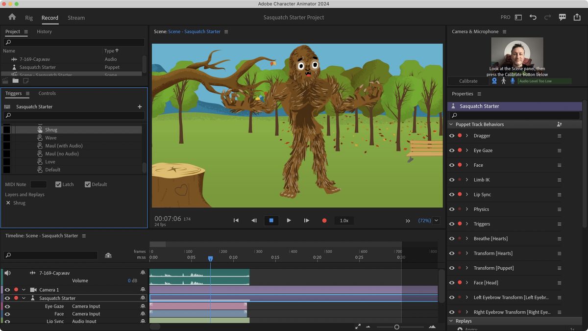Image resolution: width=588 pixels, height=331 pixels.
Task: Set the Volume 0 dB value field
Action: coord(129,280)
